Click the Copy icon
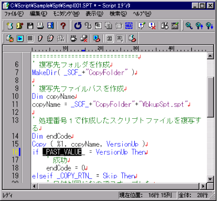The height and width of the screenshot is (201, 217). point(108,26)
